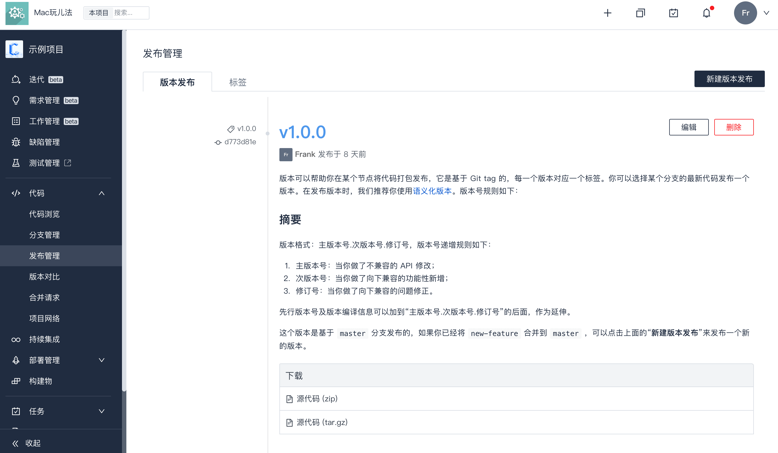Switch to the 版本发布 tab

pyautogui.click(x=177, y=82)
